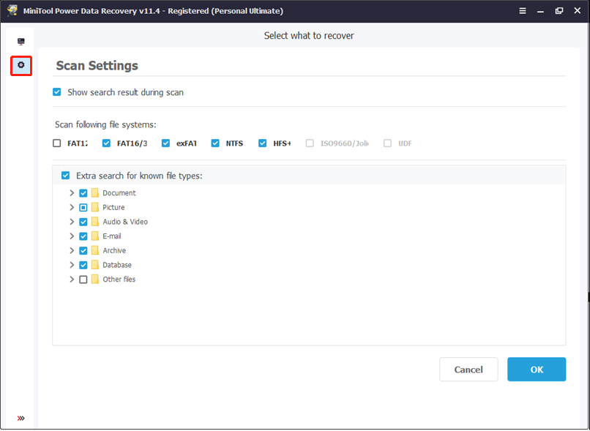590x431 pixels.
Task: Minimize the MiniTool window
Action: pos(541,11)
